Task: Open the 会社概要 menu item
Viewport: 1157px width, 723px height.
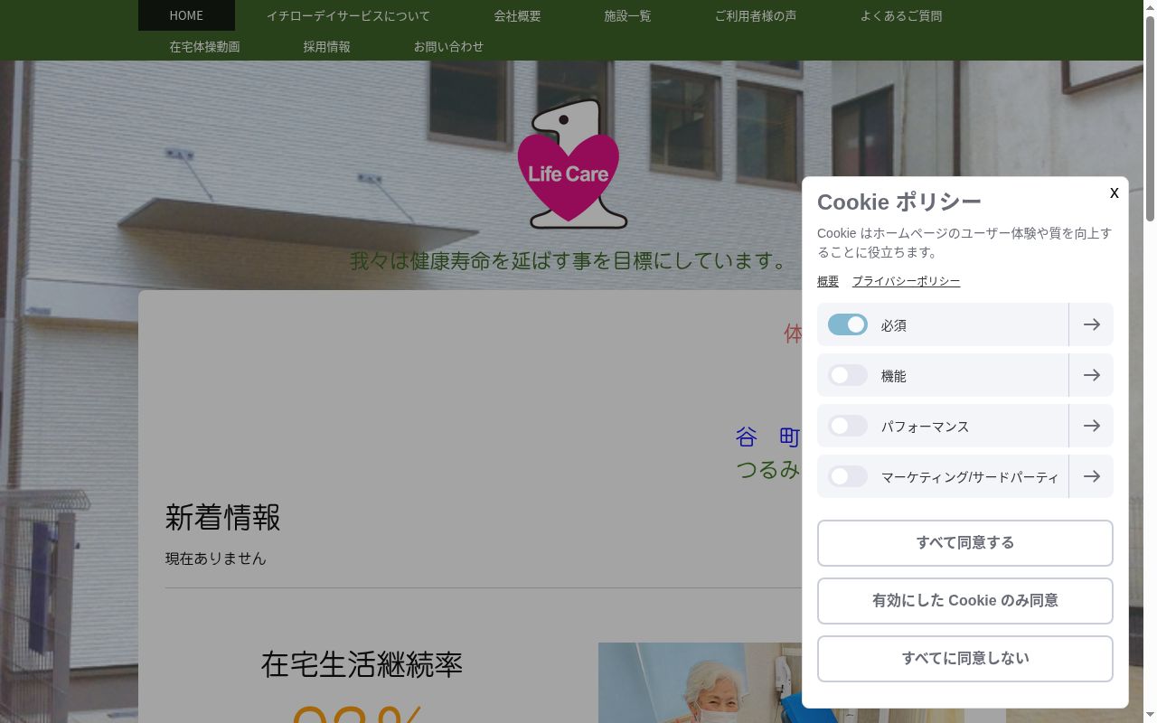Action: [x=517, y=15]
